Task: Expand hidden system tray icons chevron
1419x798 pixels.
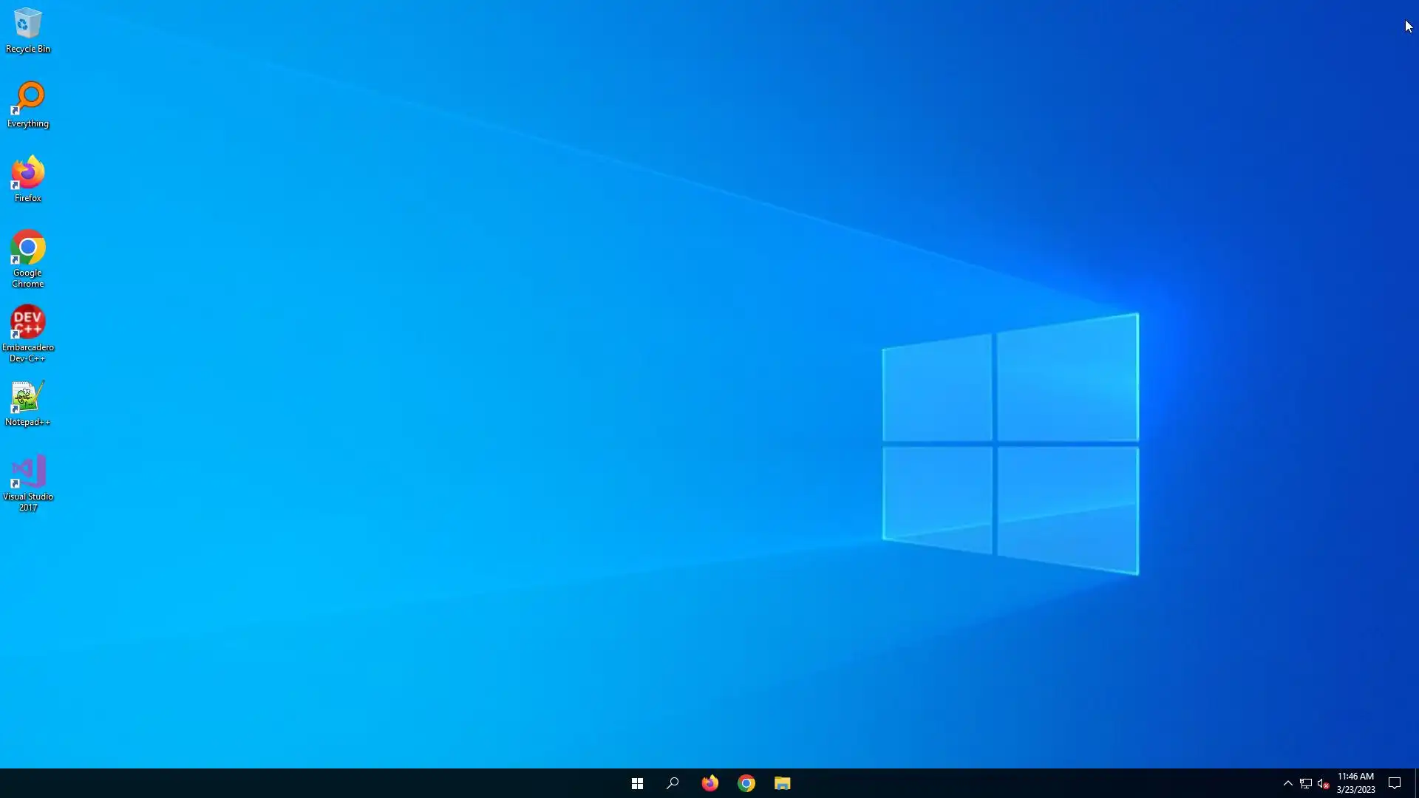Action: pos(1287,783)
